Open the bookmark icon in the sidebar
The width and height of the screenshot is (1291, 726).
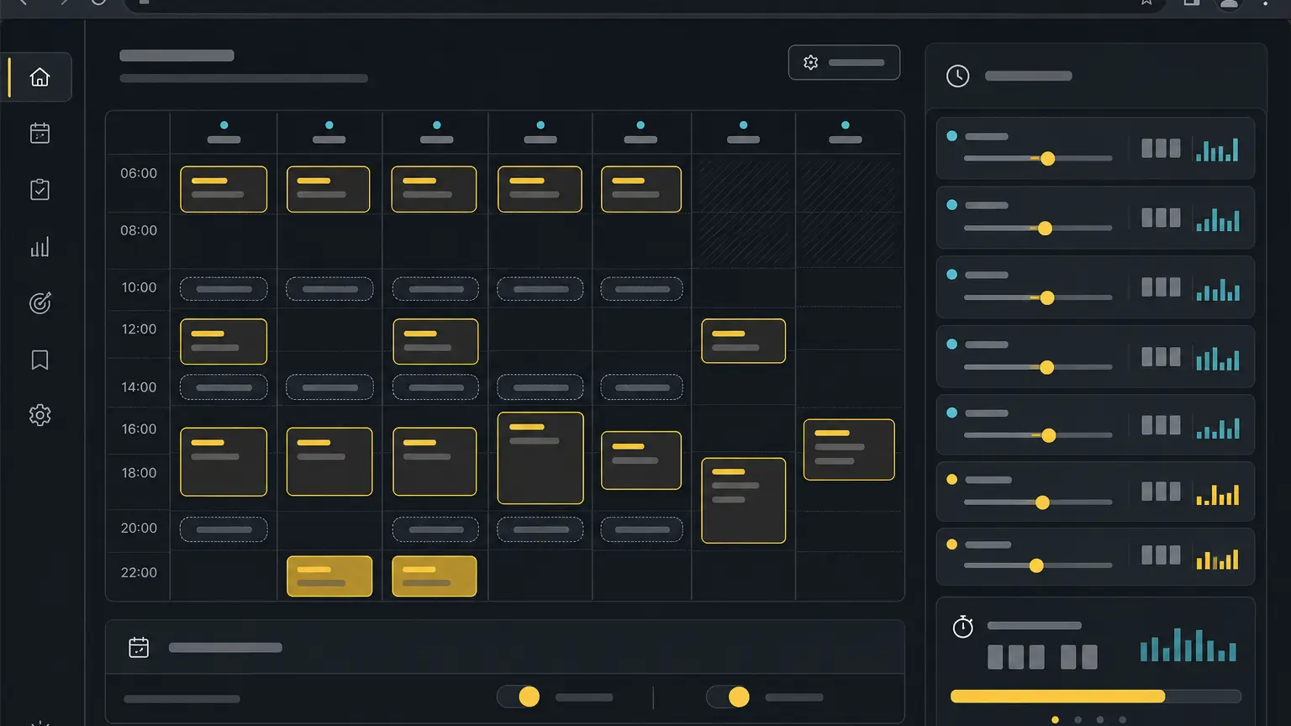click(40, 360)
